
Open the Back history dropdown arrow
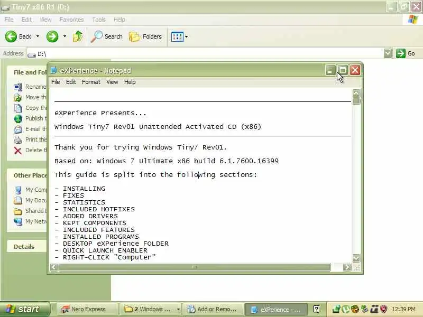(x=38, y=36)
